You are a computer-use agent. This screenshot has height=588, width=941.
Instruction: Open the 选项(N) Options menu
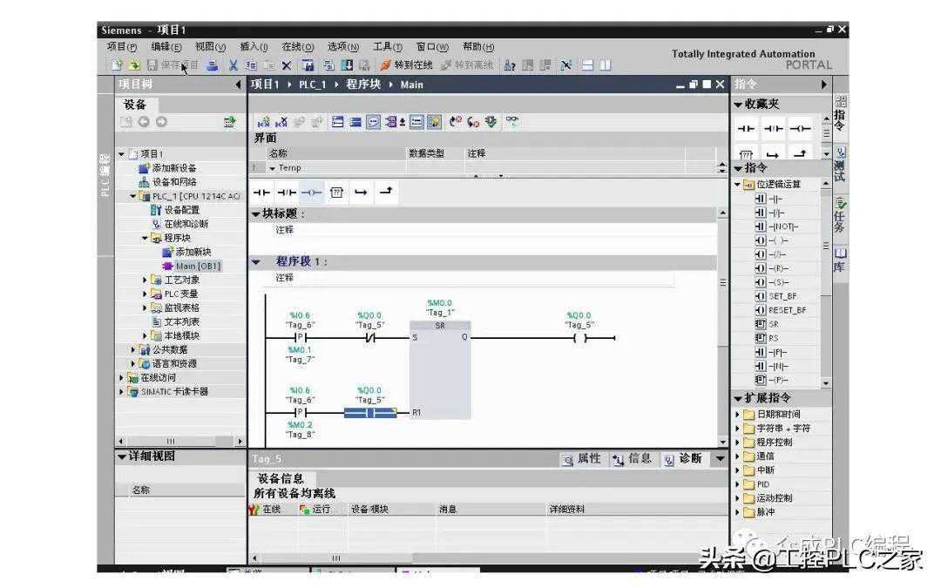point(342,47)
